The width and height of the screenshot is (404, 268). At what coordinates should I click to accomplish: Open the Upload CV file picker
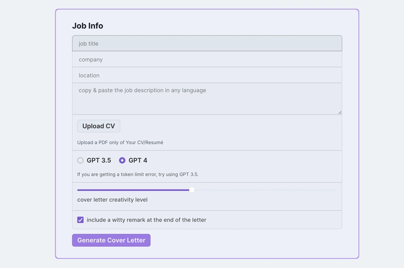coord(98,126)
